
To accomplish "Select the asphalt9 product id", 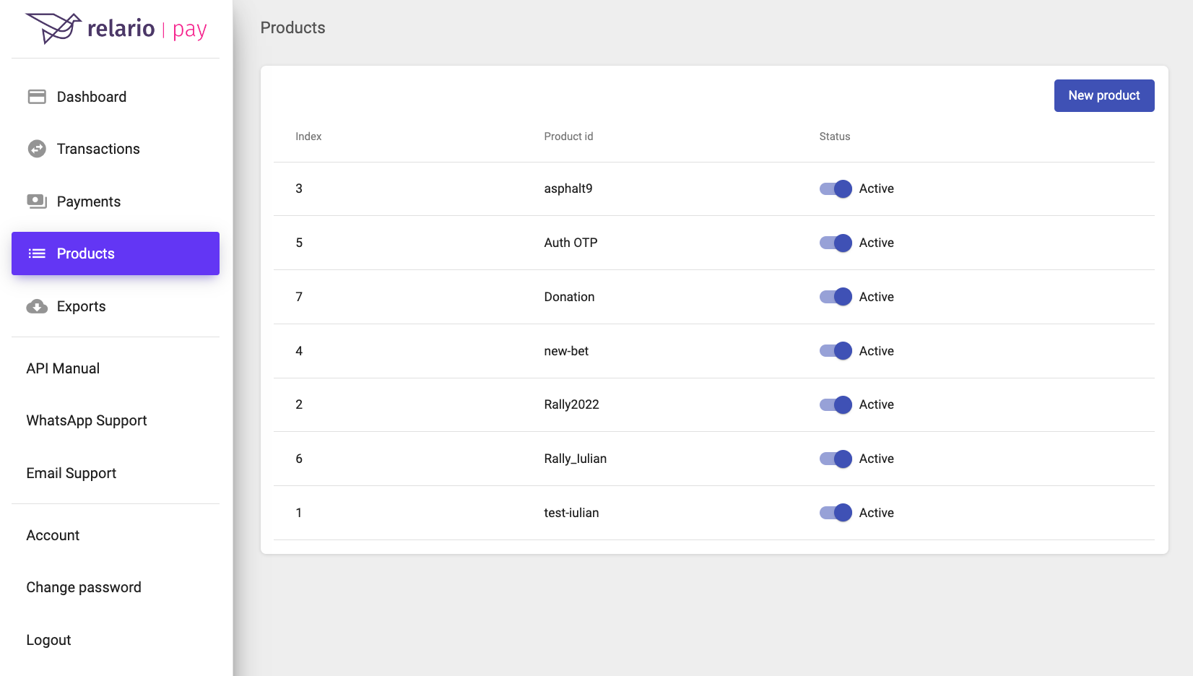I will pos(568,188).
